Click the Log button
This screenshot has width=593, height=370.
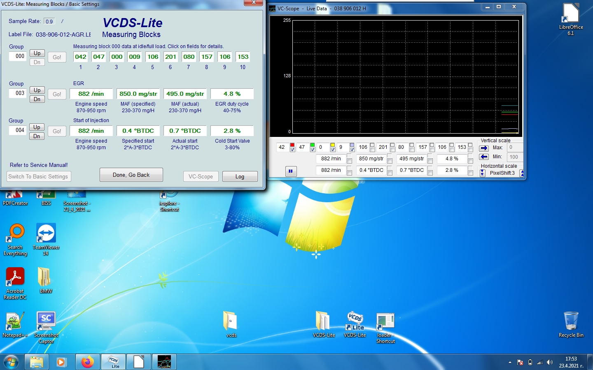pos(240,176)
